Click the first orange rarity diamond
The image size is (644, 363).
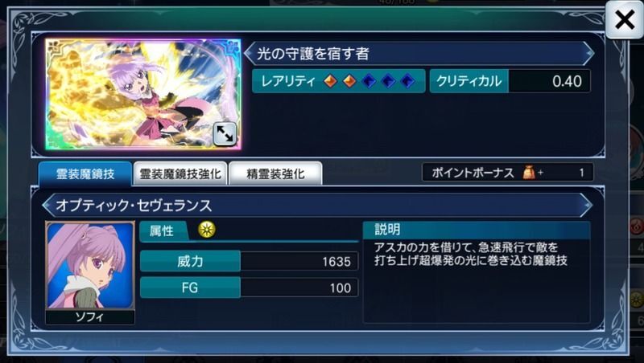(330, 81)
